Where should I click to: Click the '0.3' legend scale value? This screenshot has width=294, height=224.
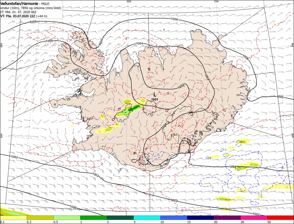pyautogui.click(x=29, y=222)
